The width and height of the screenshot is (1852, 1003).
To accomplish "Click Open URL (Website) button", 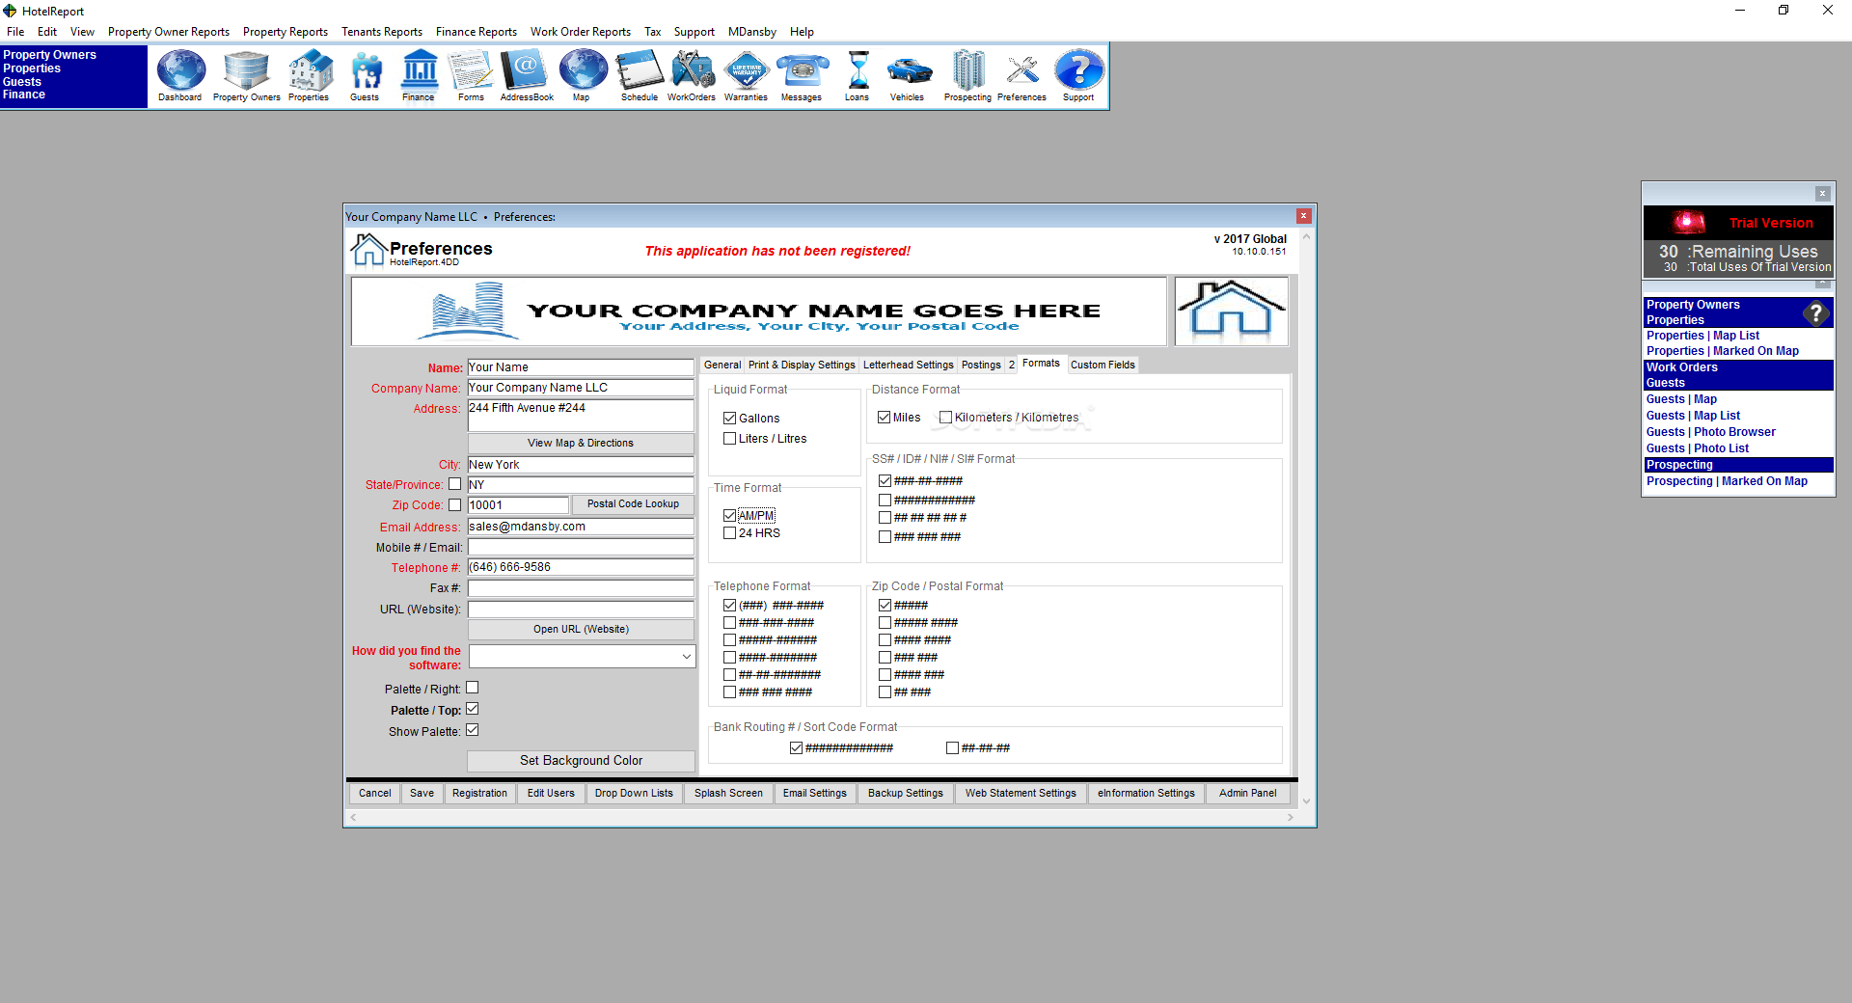I will point(581,630).
